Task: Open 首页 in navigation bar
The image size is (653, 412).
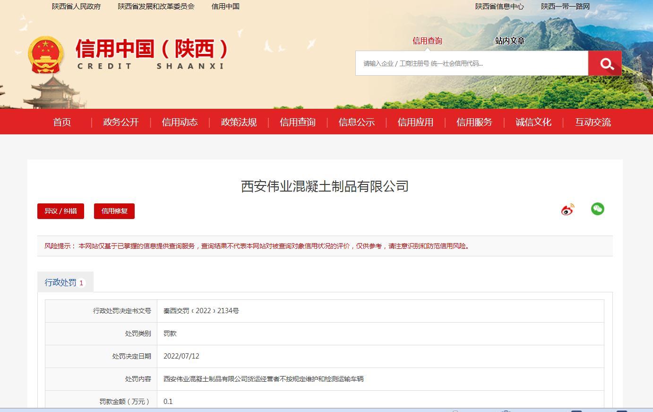Action: (62, 122)
